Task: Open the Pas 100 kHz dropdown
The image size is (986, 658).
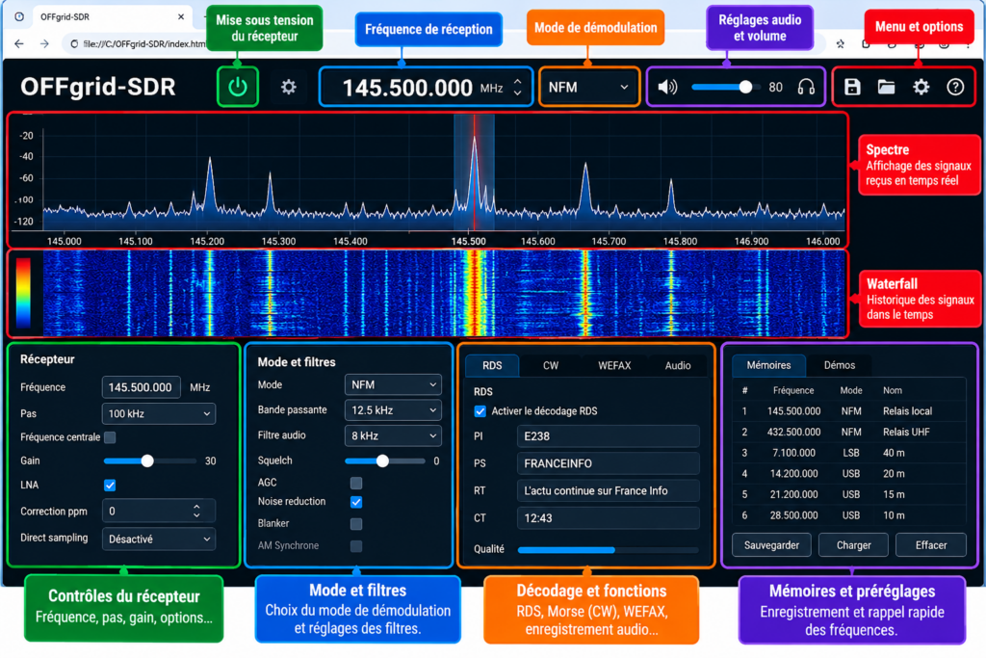Action: [159, 414]
